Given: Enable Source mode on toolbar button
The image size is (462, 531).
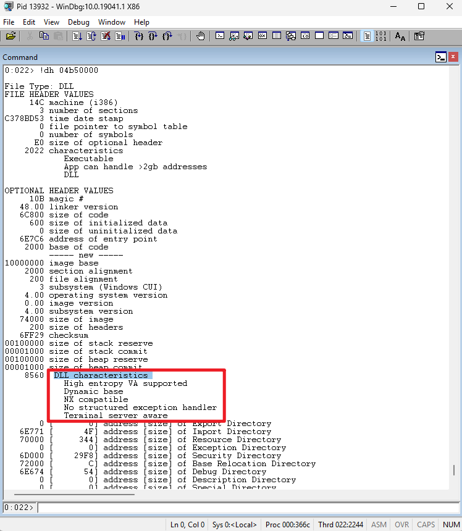Looking at the screenshot, I should 367,36.
